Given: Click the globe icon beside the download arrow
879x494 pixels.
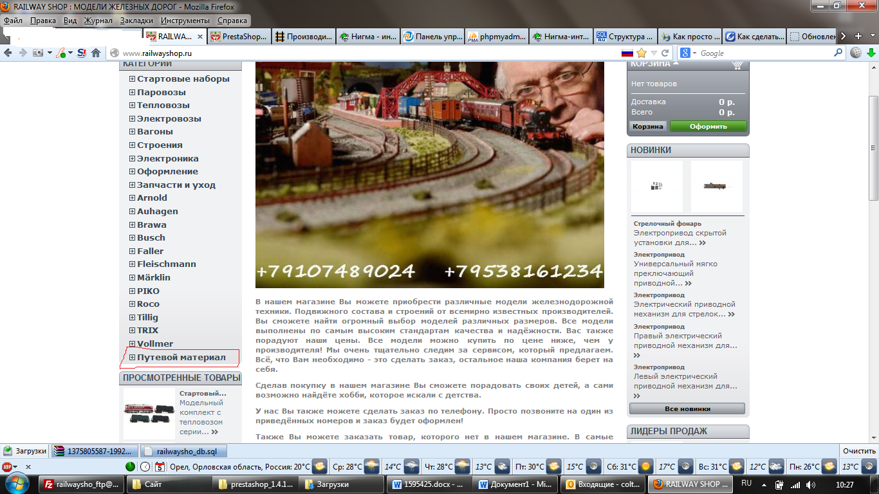Looking at the screenshot, I should [856, 53].
